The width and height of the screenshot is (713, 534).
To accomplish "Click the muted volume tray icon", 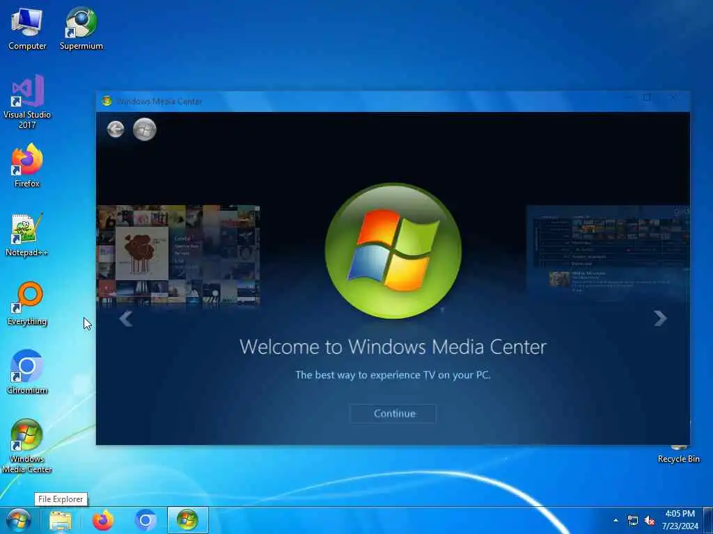I will pyautogui.click(x=650, y=520).
